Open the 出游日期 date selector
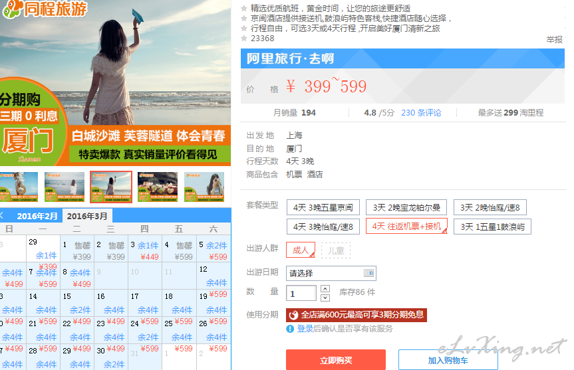The width and height of the screenshot is (574, 370). coord(331,273)
